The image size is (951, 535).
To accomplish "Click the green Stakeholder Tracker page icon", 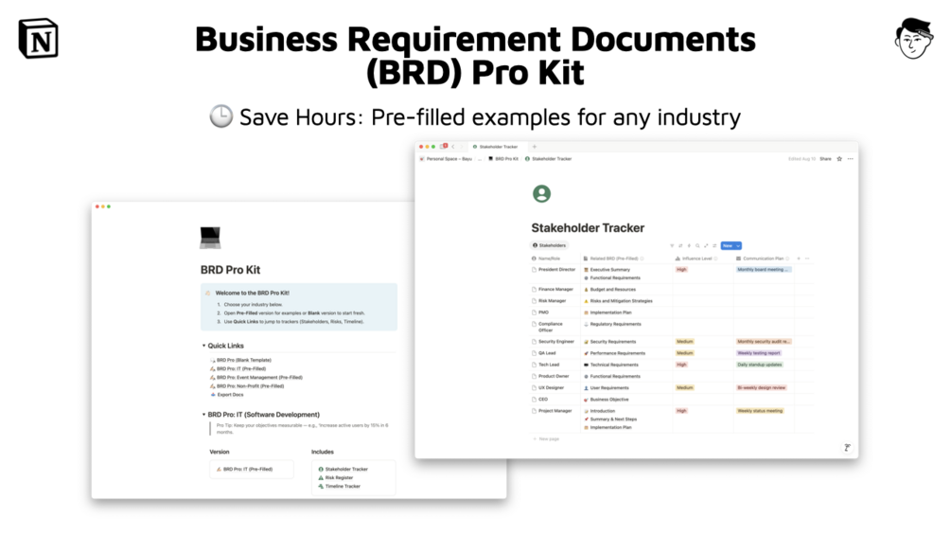I will click(x=541, y=194).
